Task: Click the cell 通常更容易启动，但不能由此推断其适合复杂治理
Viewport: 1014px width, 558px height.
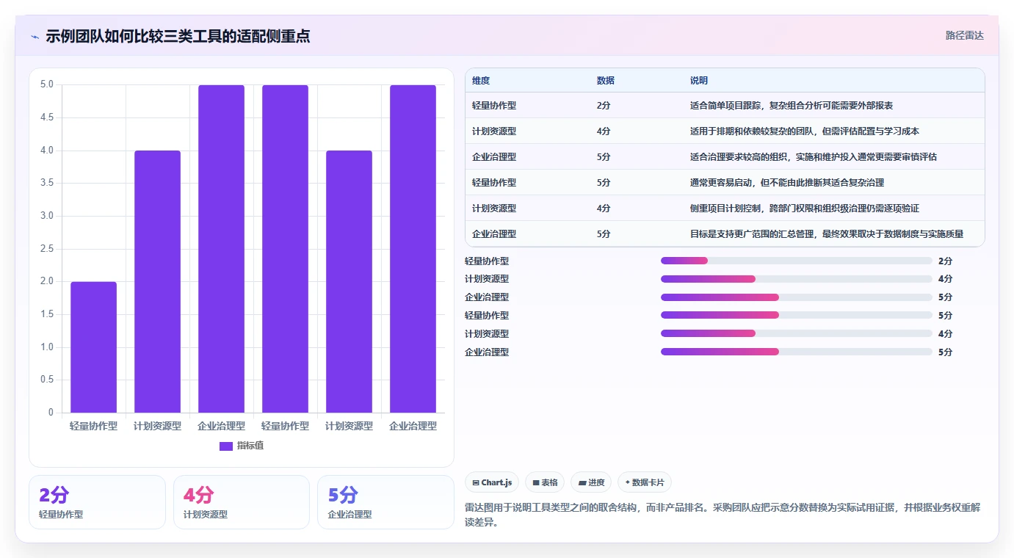Action: [x=787, y=183]
